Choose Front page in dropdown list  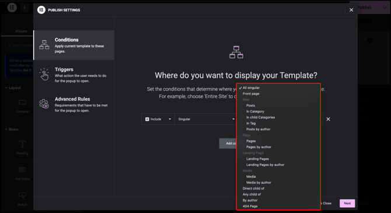pyautogui.click(x=251, y=94)
